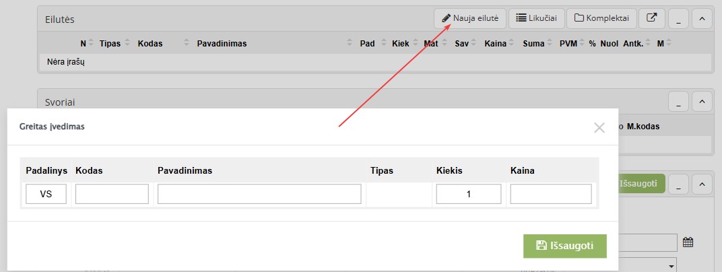This screenshot has height=272, width=722.
Task: Focus the Pavadinimas text field
Action: point(259,195)
